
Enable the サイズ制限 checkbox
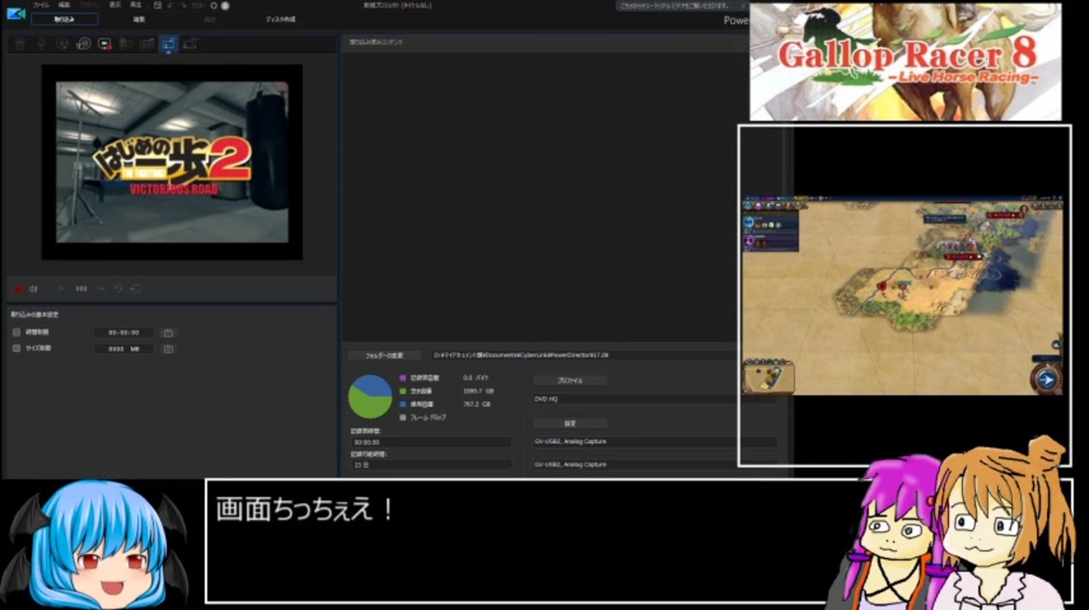[16, 349]
